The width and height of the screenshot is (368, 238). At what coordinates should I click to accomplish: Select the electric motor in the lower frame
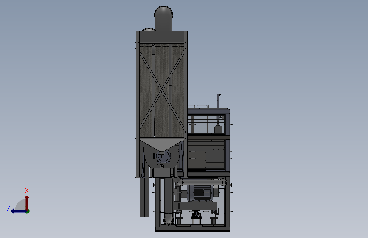tap(200, 193)
